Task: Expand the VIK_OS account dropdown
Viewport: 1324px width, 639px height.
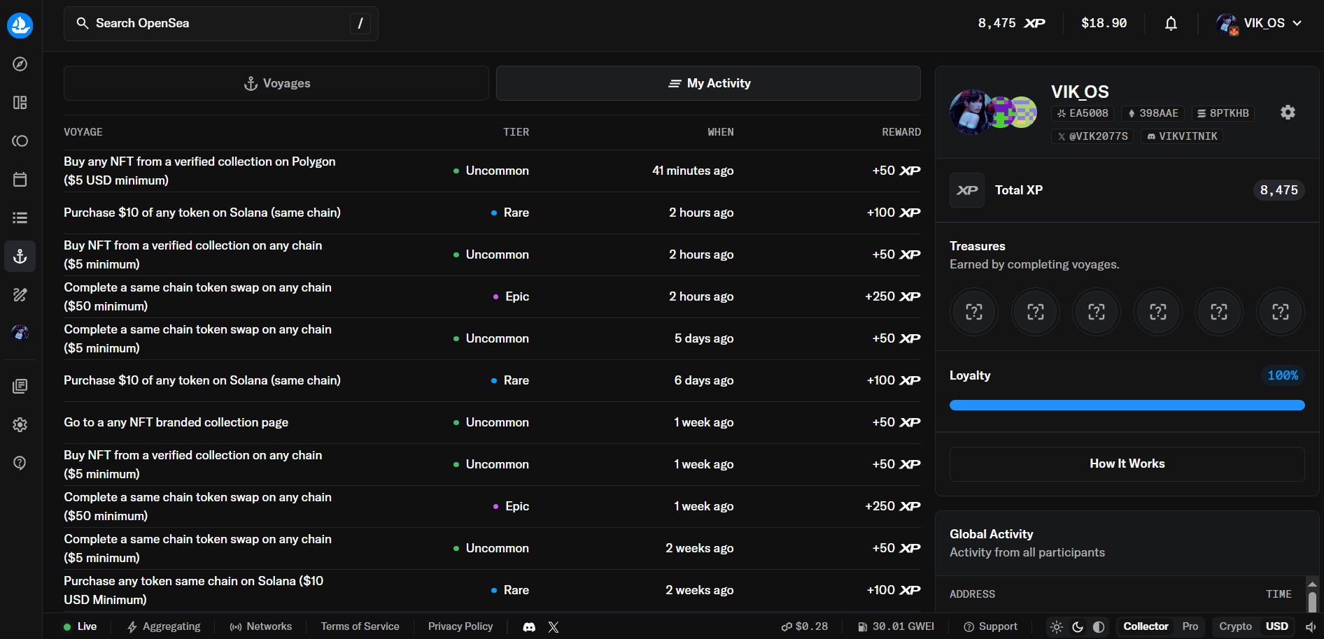Action: [1260, 24]
